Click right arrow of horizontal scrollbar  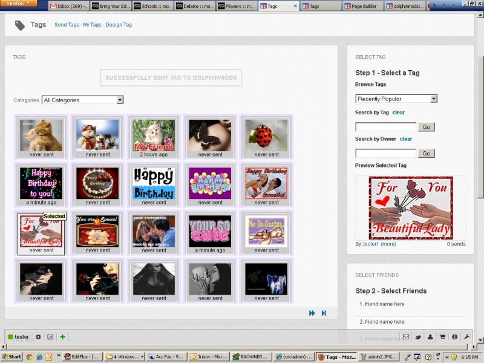point(475,347)
